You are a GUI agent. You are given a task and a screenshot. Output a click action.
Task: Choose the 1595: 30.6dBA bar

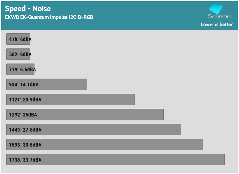pyautogui.click(x=105, y=145)
